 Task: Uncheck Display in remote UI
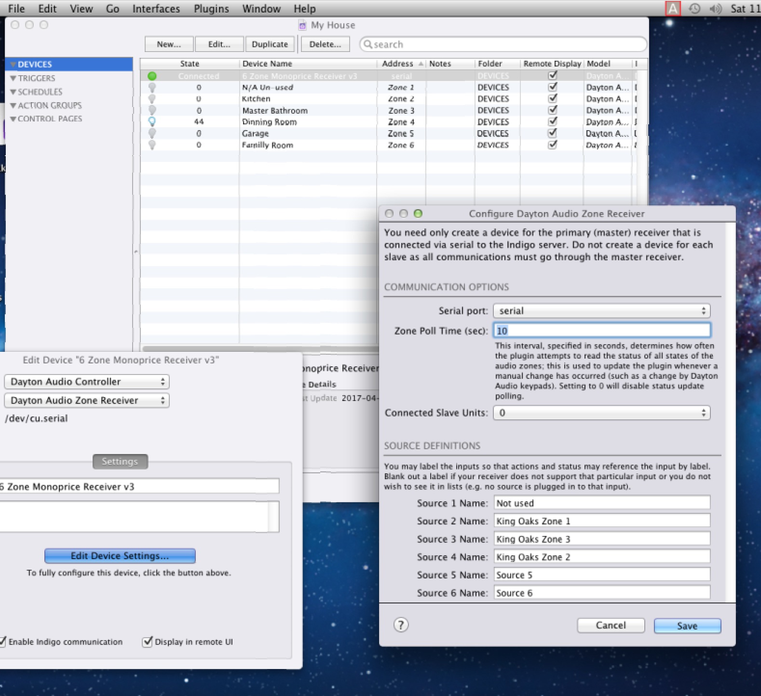pos(147,642)
